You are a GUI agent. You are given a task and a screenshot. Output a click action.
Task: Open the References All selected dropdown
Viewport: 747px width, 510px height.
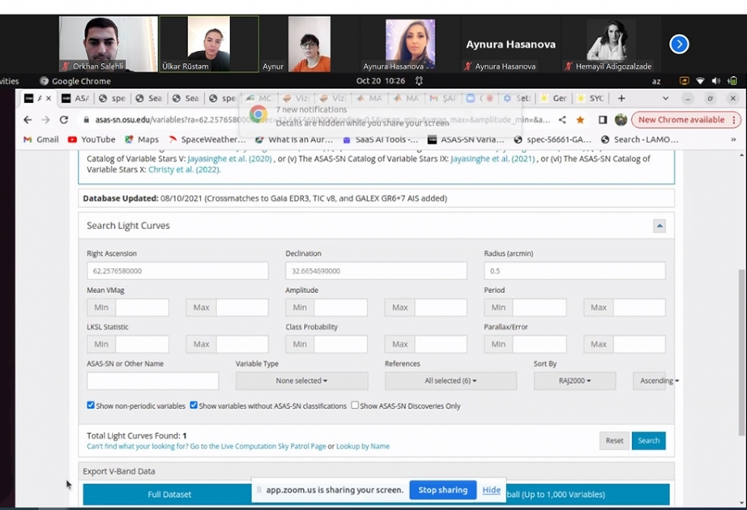(x=450, y=381)
